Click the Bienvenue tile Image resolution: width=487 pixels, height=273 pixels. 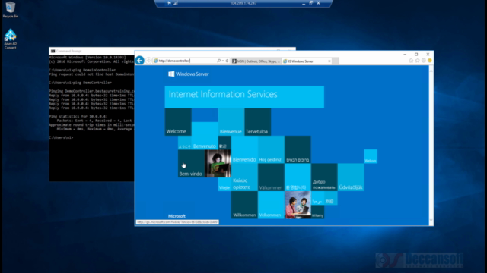click(x=231, y=122)
